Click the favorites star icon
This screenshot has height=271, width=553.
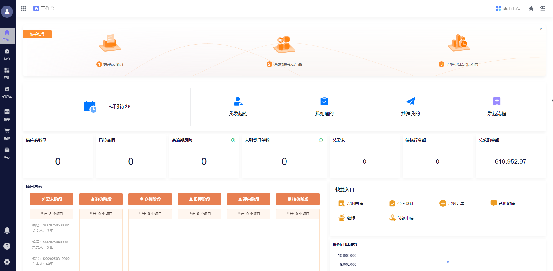click(x=531, y=8)
